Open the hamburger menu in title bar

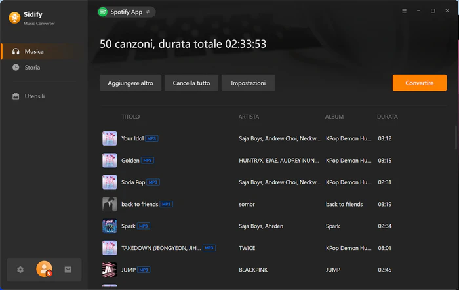click(x=405, y=11)
